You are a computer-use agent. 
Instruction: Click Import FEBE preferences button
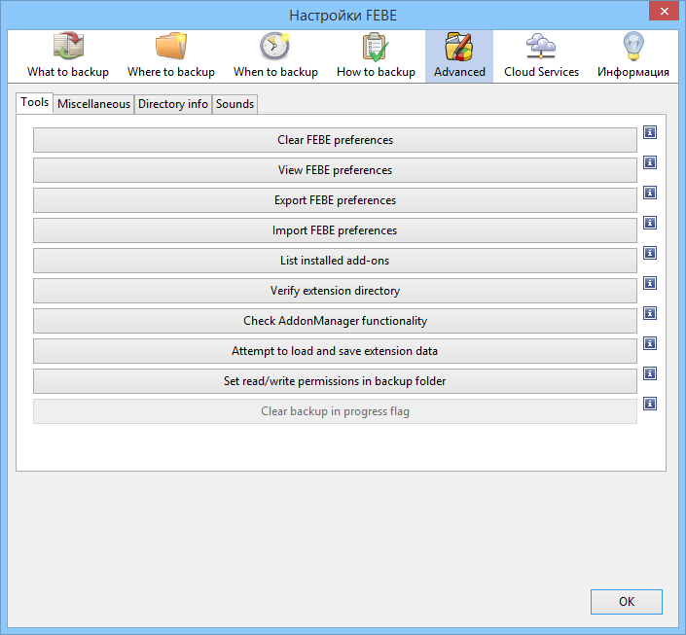[335, 230]
